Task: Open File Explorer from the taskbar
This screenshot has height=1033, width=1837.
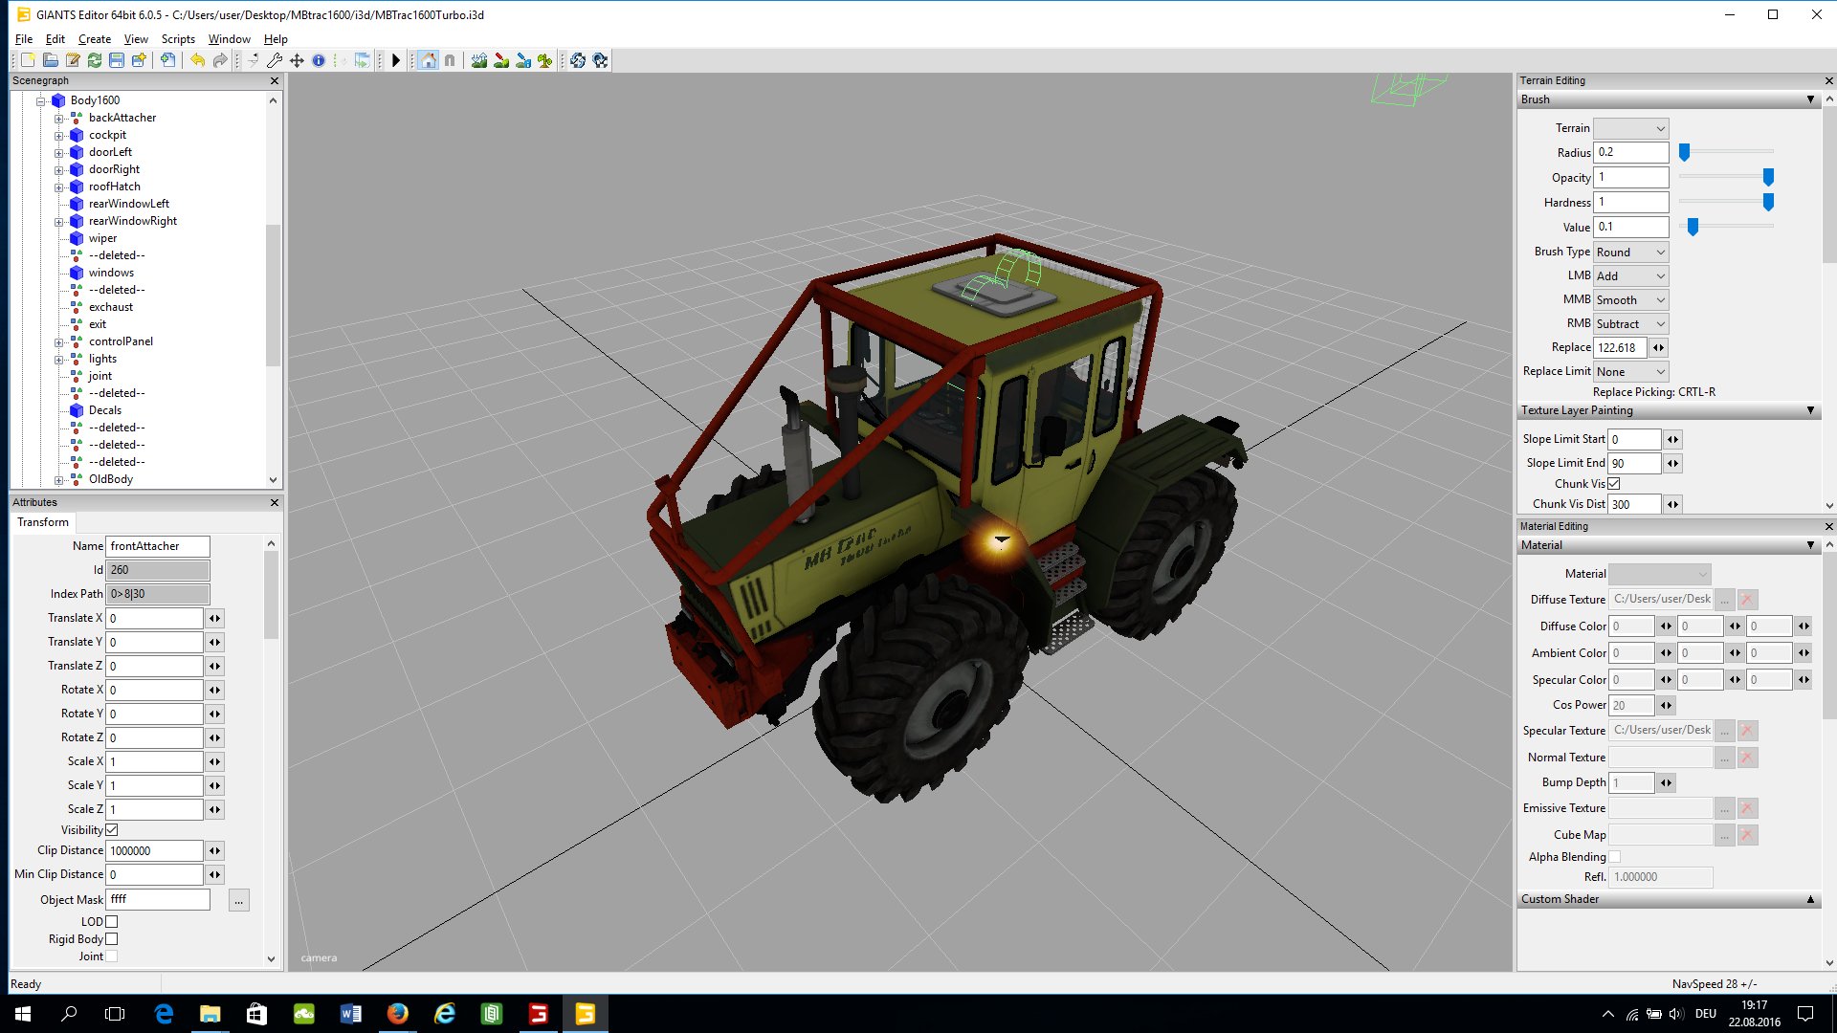Action: 210,1014
